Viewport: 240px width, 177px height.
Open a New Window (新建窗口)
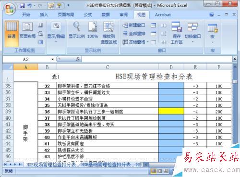click(134, 25)
